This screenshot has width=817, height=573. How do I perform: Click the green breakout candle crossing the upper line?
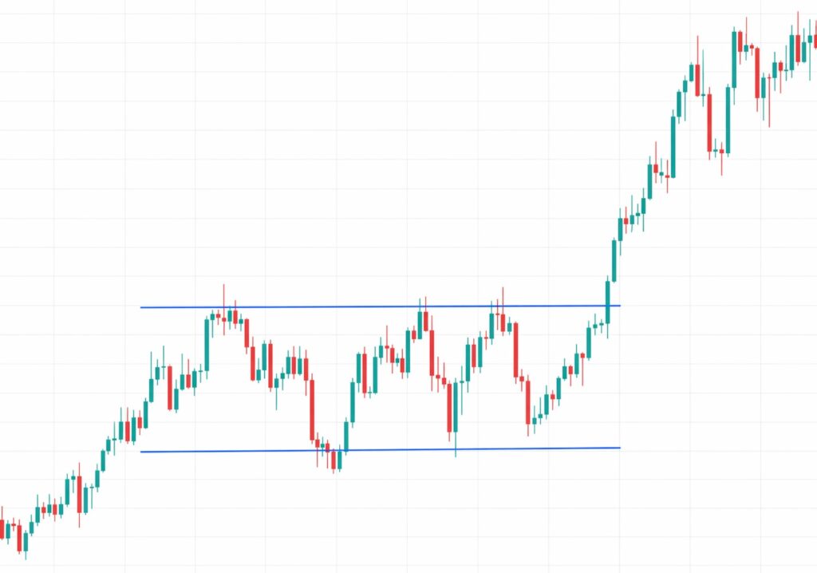(607, 302)
